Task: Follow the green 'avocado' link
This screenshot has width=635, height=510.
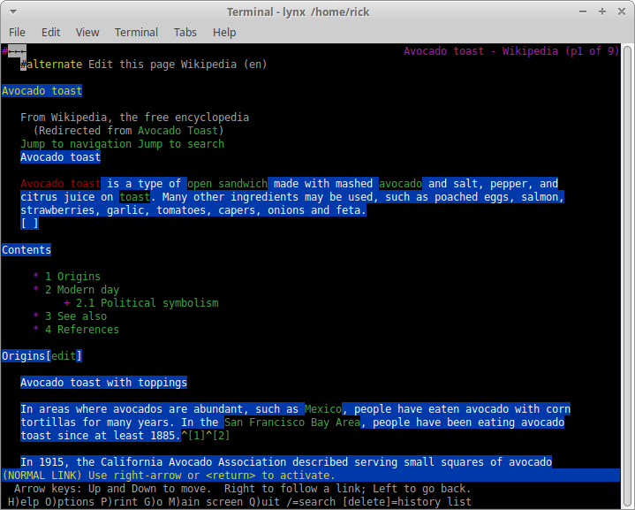Action: click(x=400, y=184)
